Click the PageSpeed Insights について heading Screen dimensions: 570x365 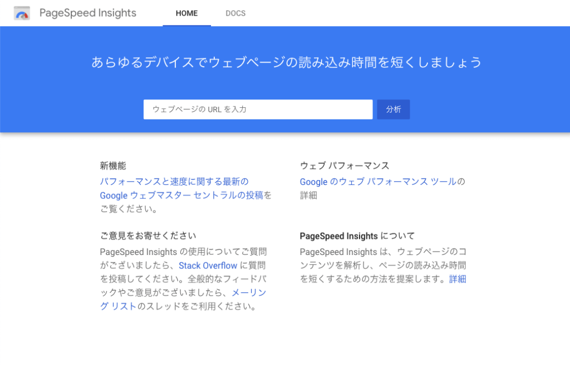[357, 236]
